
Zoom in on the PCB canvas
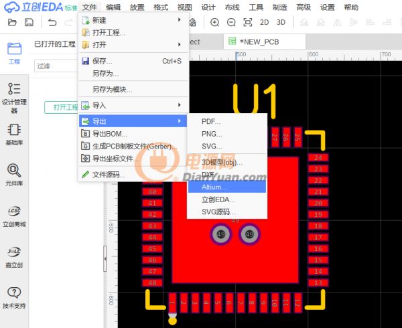[x=214, y=23]
